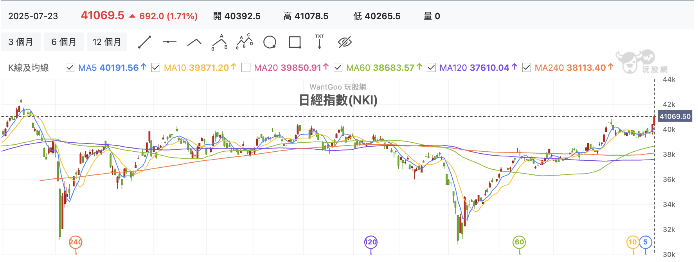Click the blue 5 marker on chart

pos(646,242)
